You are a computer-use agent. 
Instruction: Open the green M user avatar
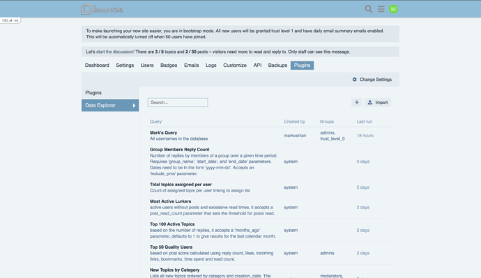click(x=393, y=9)
